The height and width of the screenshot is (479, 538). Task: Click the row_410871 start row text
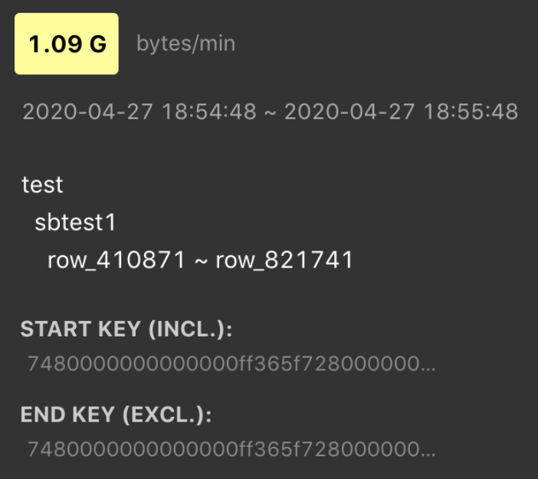tap(116, 261)
